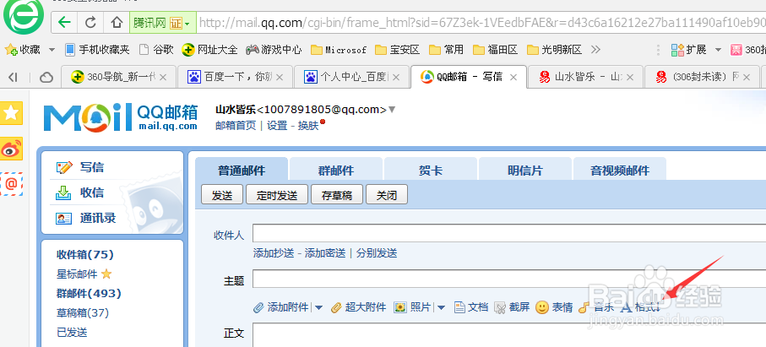
Task: Click the QQ邮箱 mail logo
Action: pyautogui.click(x=120, y=117)
